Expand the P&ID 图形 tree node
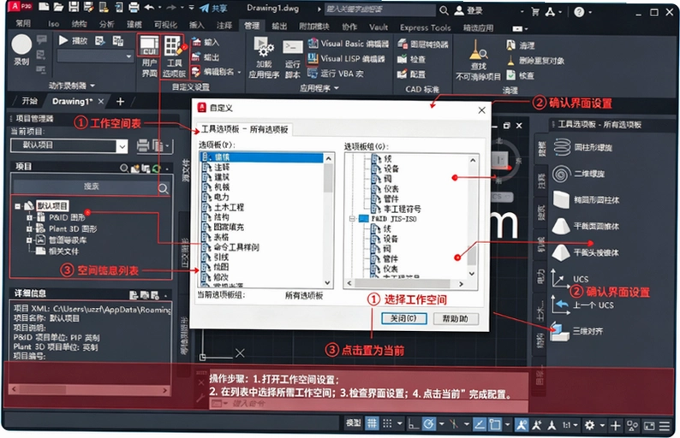 pos(29,217)
